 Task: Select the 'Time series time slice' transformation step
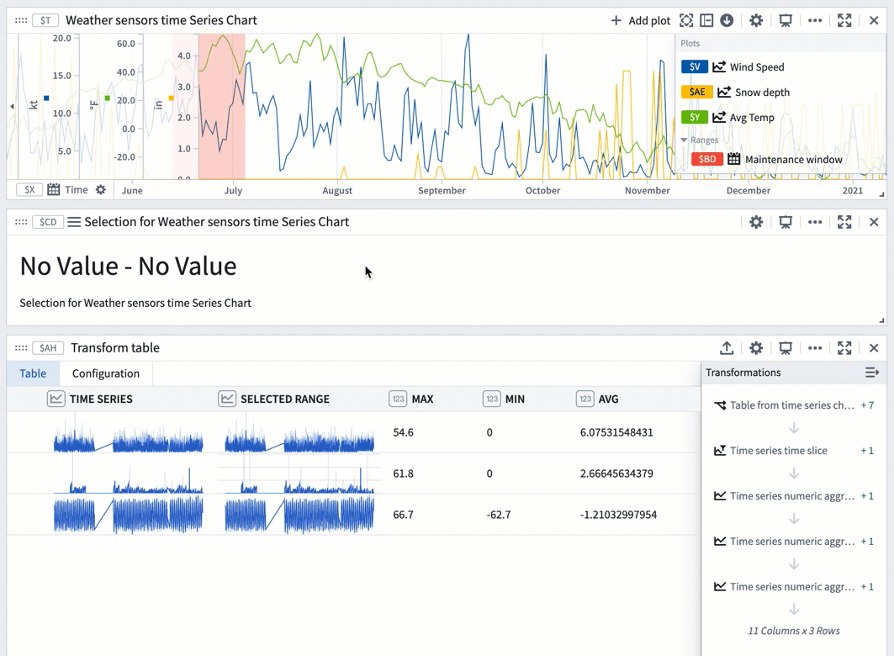tap(778, 451)
